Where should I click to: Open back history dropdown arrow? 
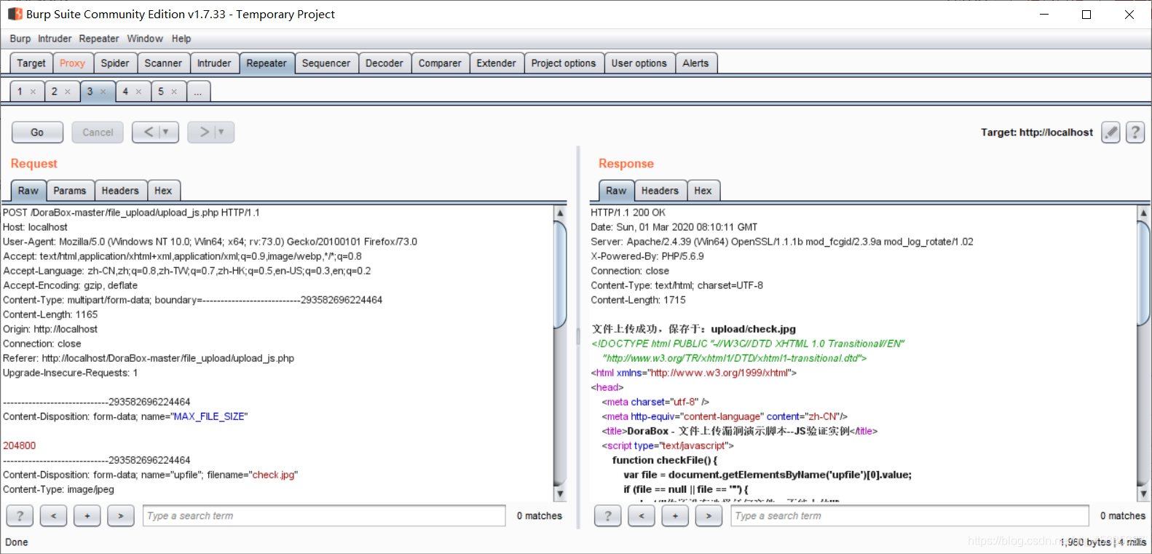(x=167, y=132)
